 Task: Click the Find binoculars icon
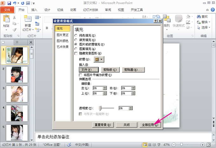[x=198, y=16]
